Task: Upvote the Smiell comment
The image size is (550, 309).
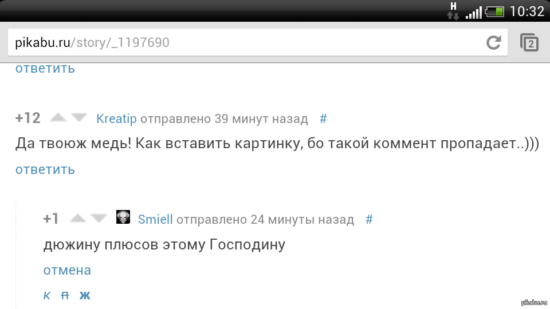Action: 78,218
